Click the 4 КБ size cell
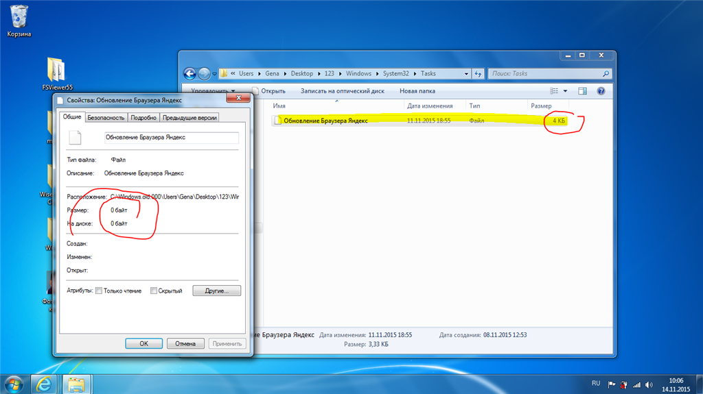Image resolution: width=703 pixels, height=394 pixels. [x=559, y=121]
